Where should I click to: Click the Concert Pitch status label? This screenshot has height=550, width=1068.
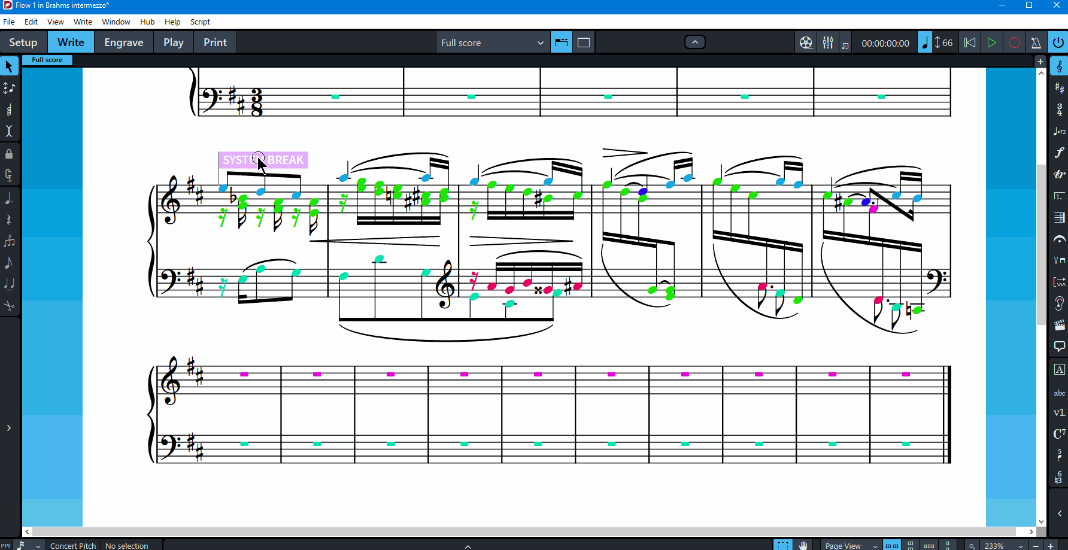(x=73, y=546)
